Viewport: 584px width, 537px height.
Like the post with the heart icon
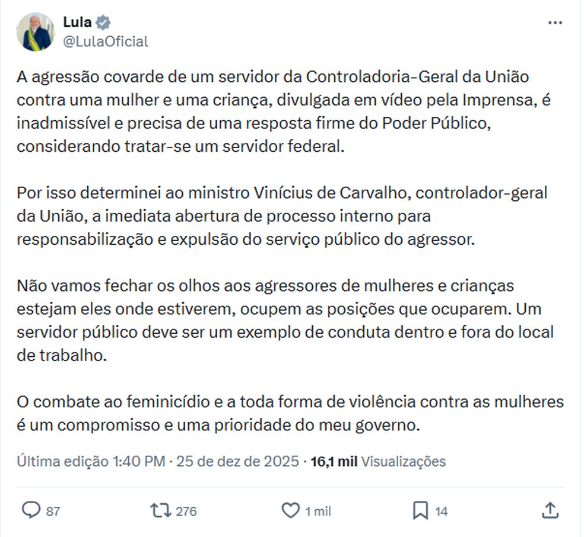291,510
